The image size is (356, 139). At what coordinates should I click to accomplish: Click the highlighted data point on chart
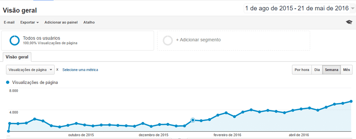(193, 120)
